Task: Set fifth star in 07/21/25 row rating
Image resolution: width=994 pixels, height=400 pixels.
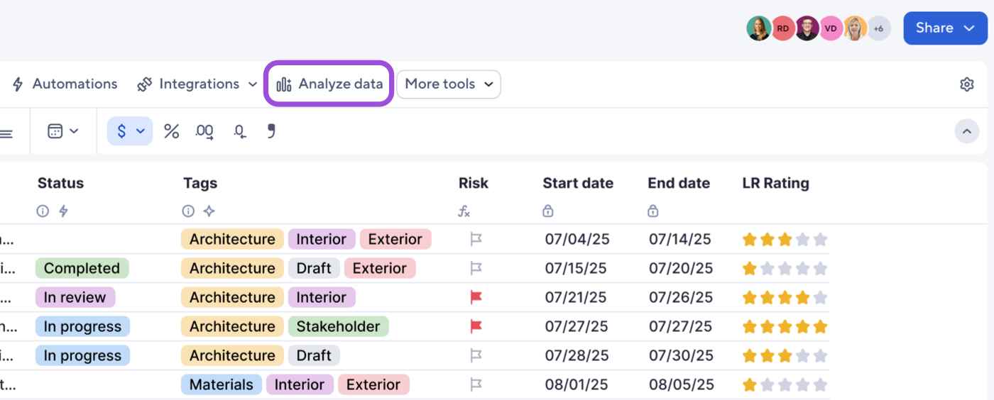Action: (x=820, y=297)
